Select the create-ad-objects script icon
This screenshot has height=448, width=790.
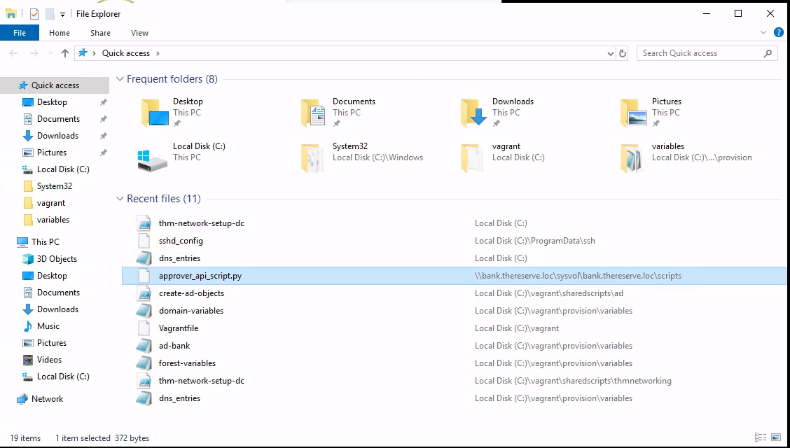(x=144, y=293)
